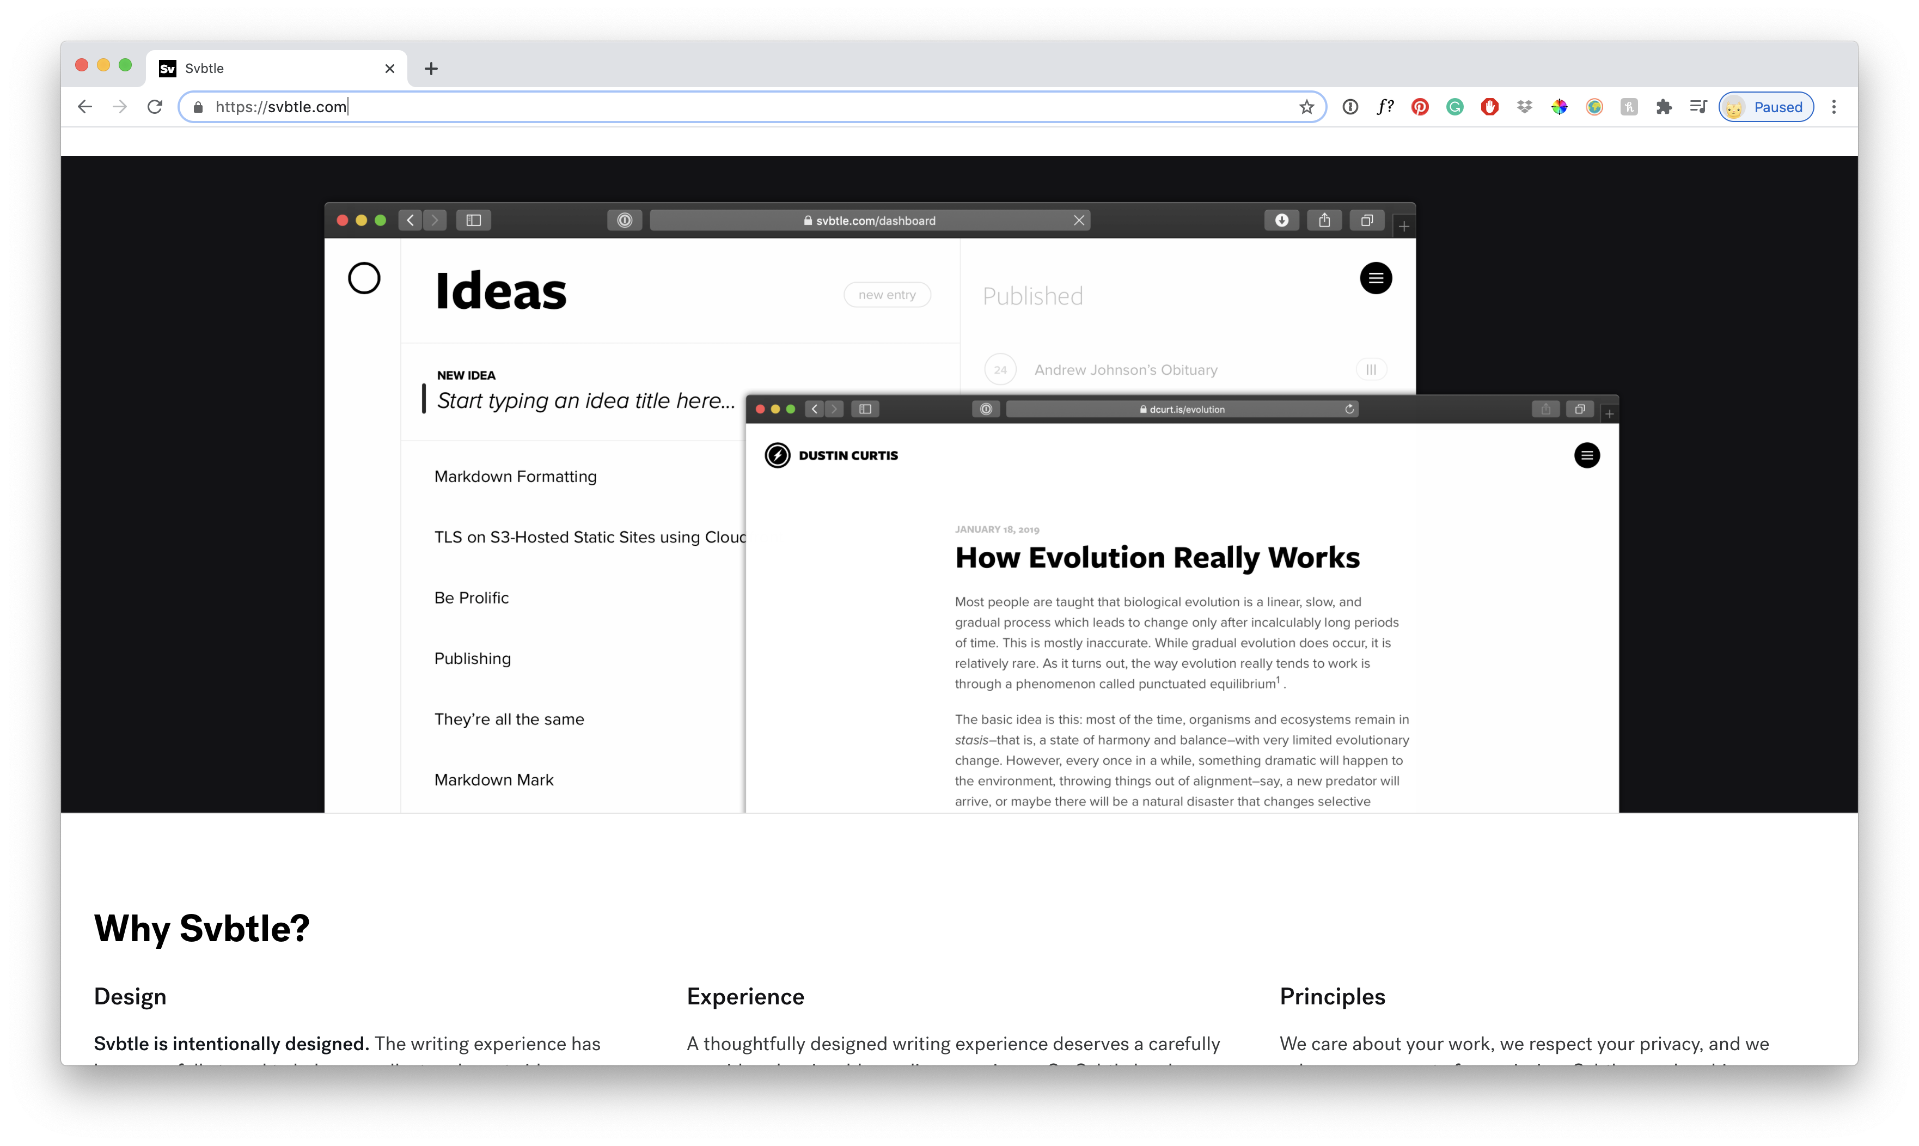Open the hamburger menu in the dcurt.is window
This screenshot has height=1146, width=1919.
coord(1586,455)
